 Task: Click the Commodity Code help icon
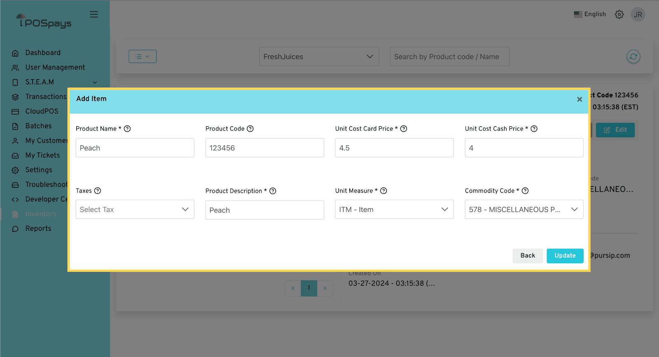tap(525, 191)
